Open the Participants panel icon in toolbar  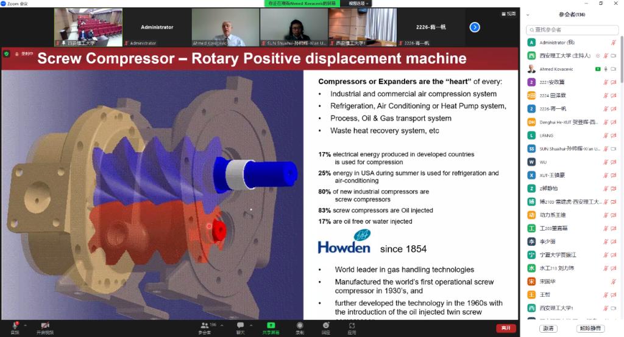click(x=205, y=326)
